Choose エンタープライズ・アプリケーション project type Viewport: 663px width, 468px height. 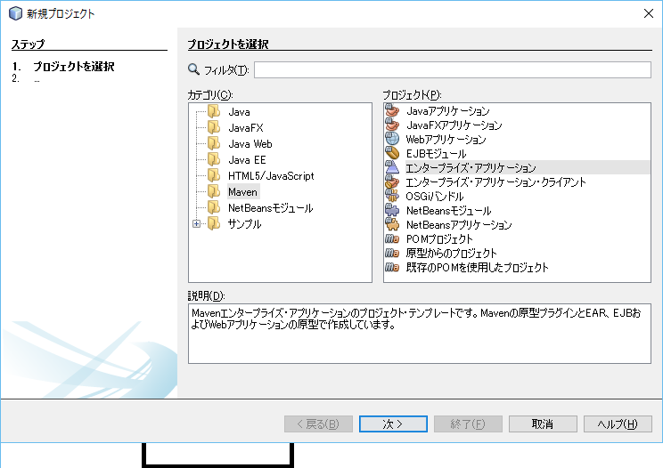(x=471, y=167)
